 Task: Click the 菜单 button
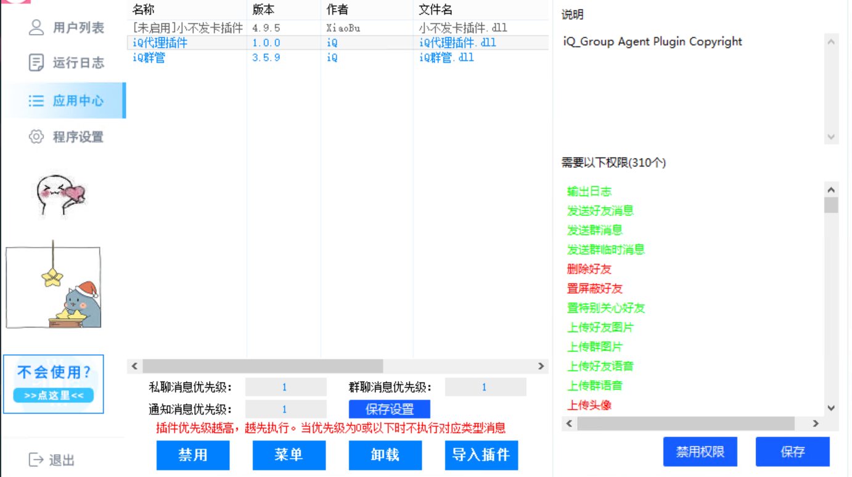point(289,455)
